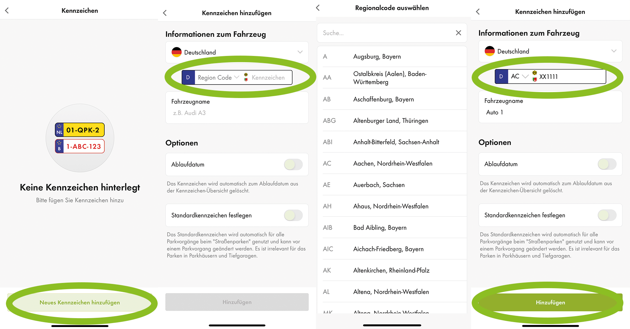Go back from the Kennzeichen screen
630x329 pixels.
point(7,11)
